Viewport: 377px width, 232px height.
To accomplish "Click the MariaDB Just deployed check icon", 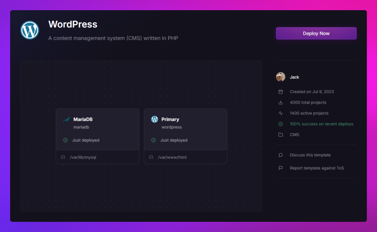I will [x=65, y=140].
